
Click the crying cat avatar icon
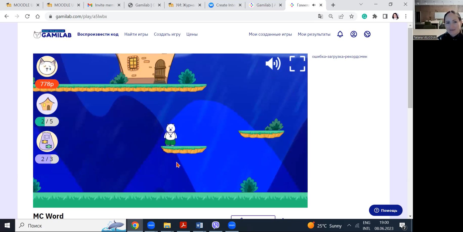(47, 66)
